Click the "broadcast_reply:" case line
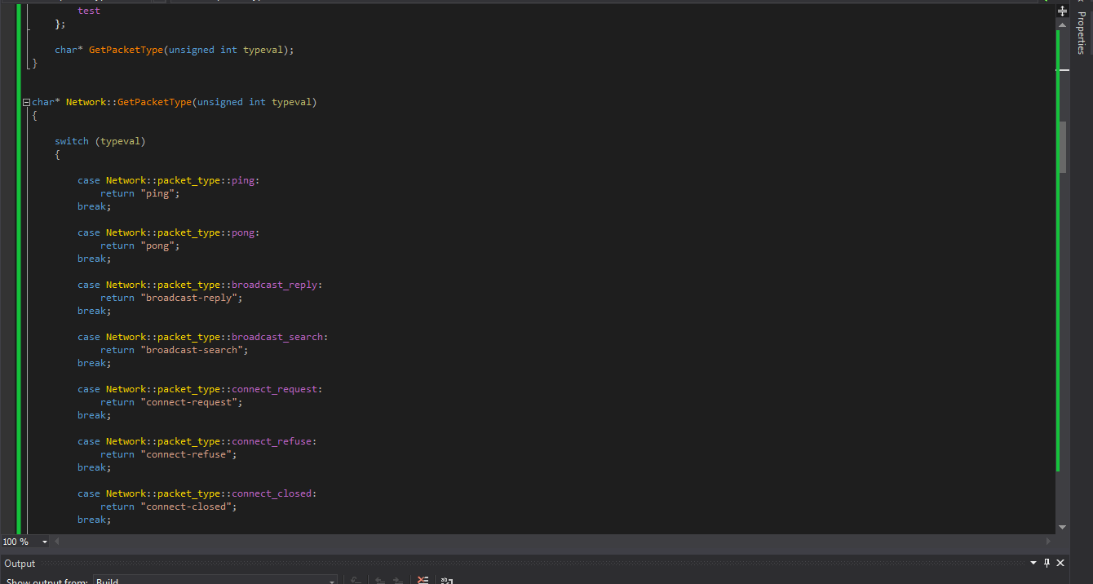 coord(200,285)
